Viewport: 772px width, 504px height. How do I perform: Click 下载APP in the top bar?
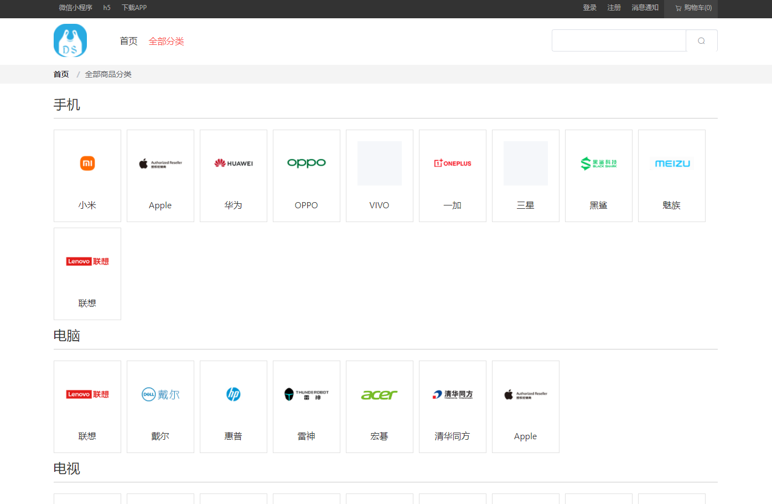[x=134, y=8]
